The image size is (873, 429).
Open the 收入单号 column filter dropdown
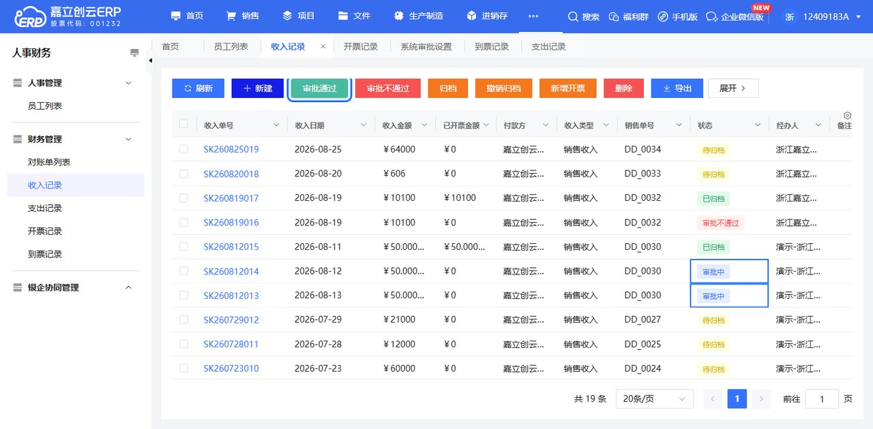tap(276, 125)
